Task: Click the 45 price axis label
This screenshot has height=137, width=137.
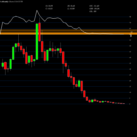Action: click(130, 52)
